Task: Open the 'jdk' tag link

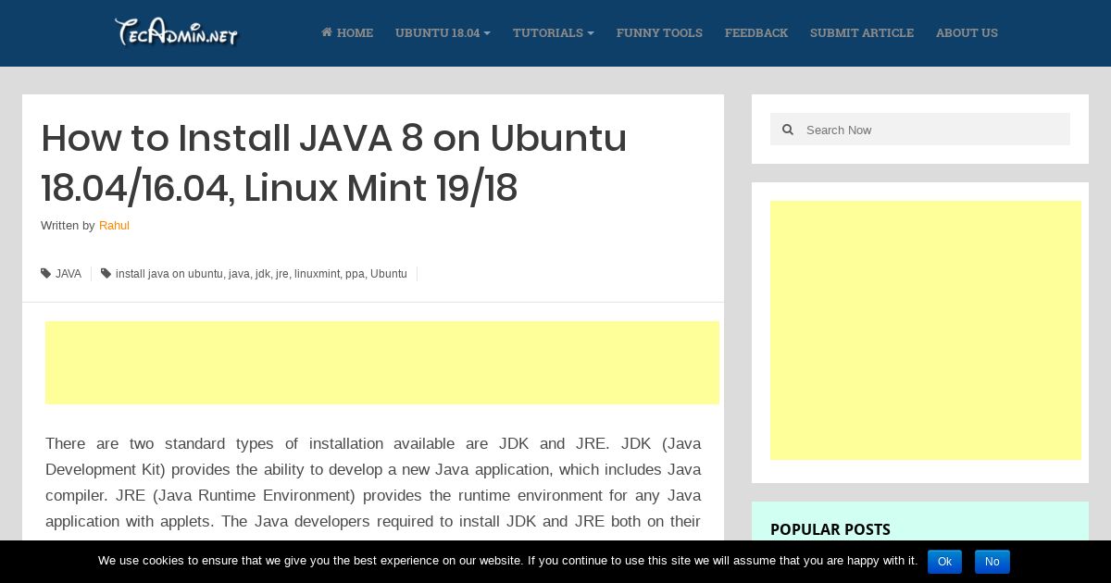Action: [x=263, y=274]
